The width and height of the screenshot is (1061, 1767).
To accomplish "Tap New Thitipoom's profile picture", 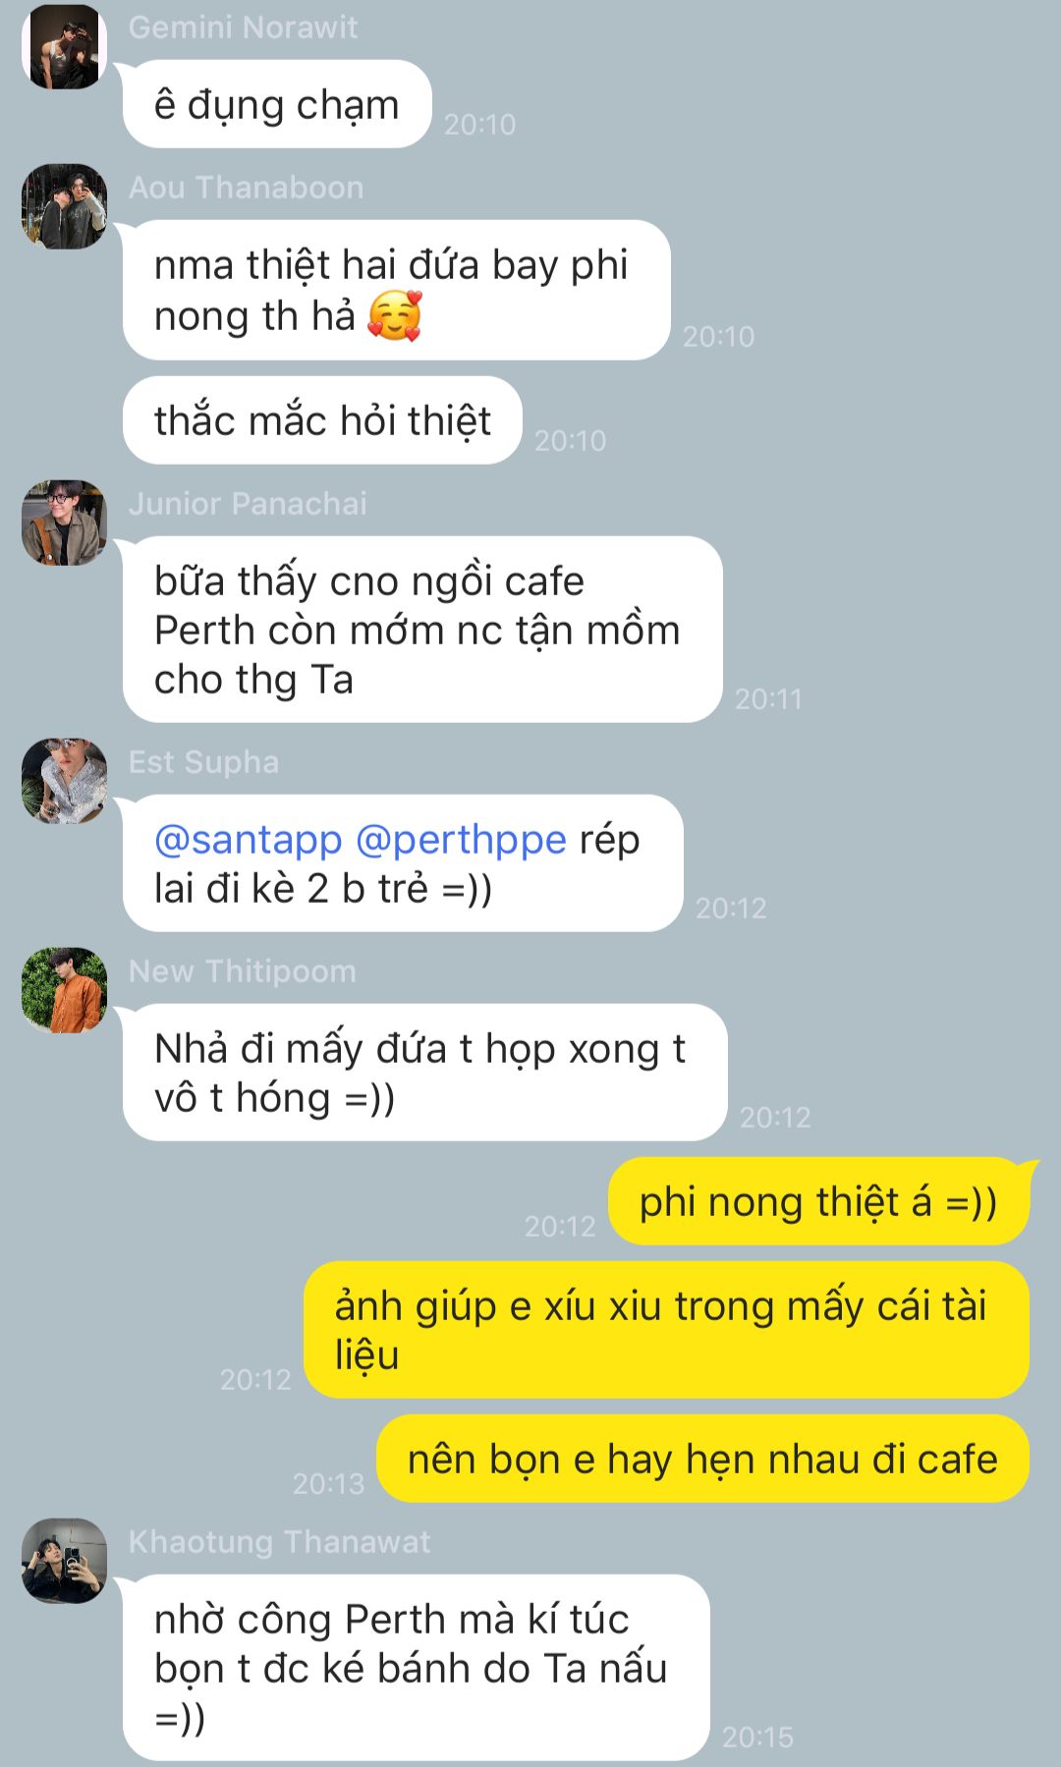I will 64,990.
